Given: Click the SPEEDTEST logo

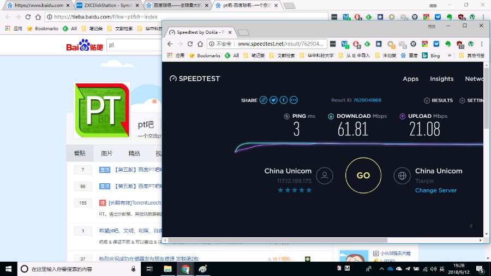Looking at the screenshot, I should click(195, 79).
